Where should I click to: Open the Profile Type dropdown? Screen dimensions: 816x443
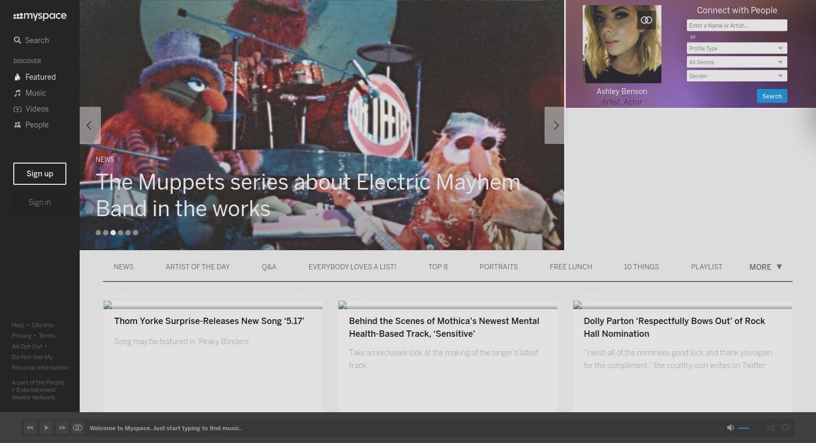(737, 48)
